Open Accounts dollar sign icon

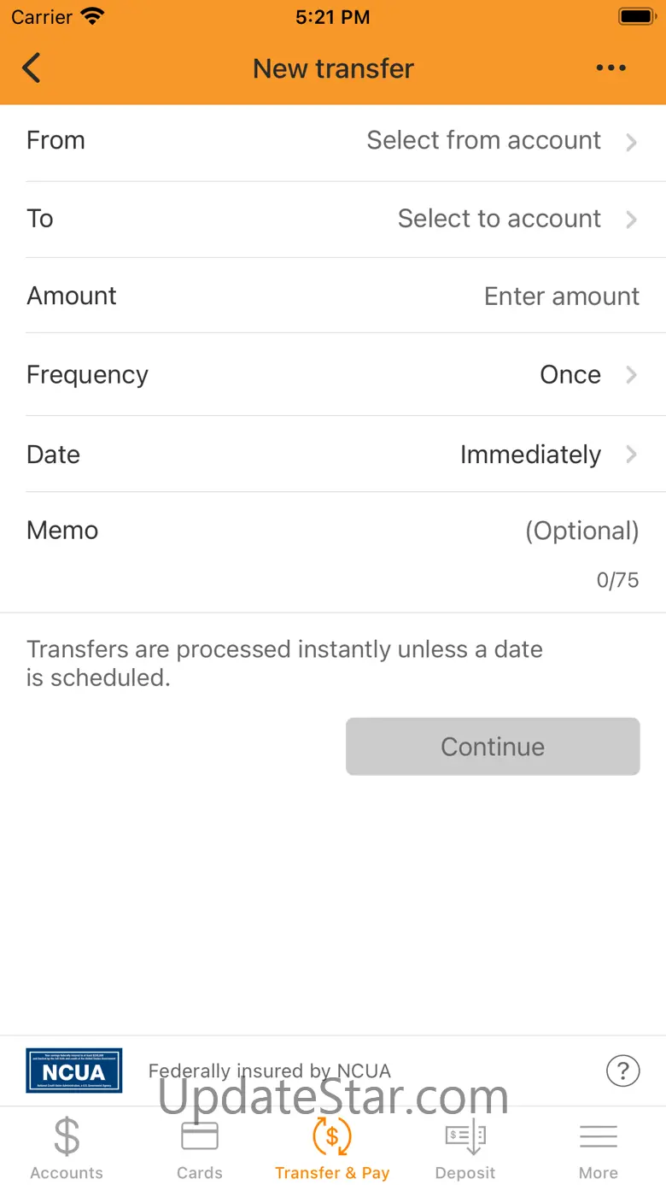coord(67,1137)
